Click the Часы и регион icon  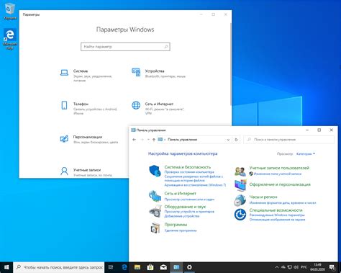pyautogui.click(x=240, y=200)
